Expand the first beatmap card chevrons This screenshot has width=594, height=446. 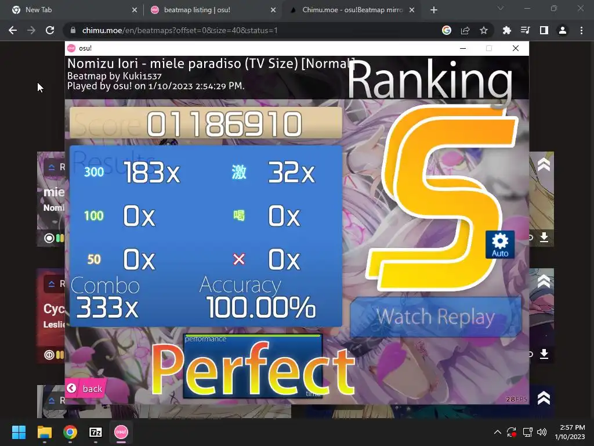(x=544, y=164)
